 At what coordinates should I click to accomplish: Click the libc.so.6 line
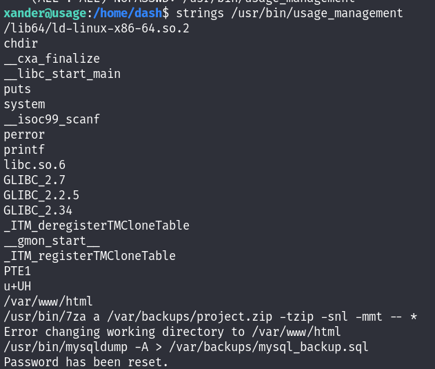(x=34, y=165)
